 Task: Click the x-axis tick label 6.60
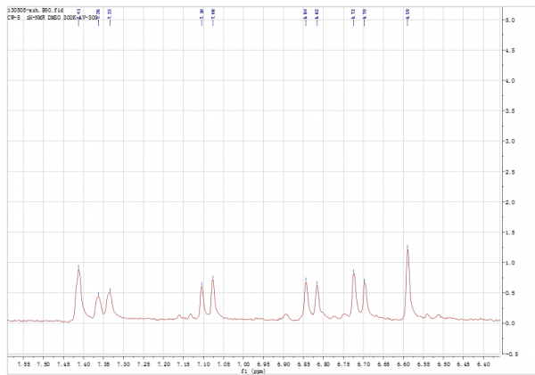click(x=403, y=364)
